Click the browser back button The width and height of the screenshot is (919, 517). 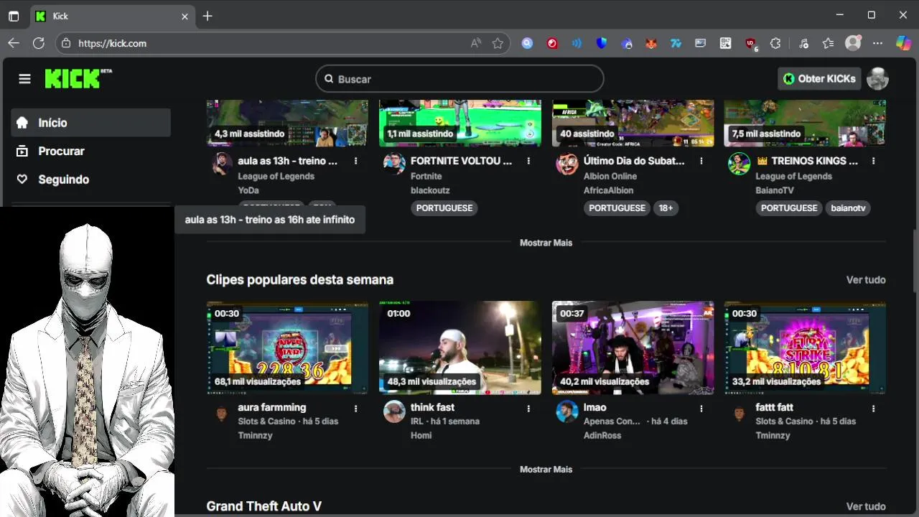coord(14,43)
